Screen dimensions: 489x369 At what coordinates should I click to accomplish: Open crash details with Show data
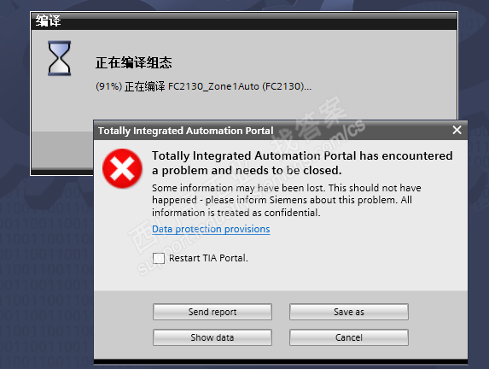[212, 337]
